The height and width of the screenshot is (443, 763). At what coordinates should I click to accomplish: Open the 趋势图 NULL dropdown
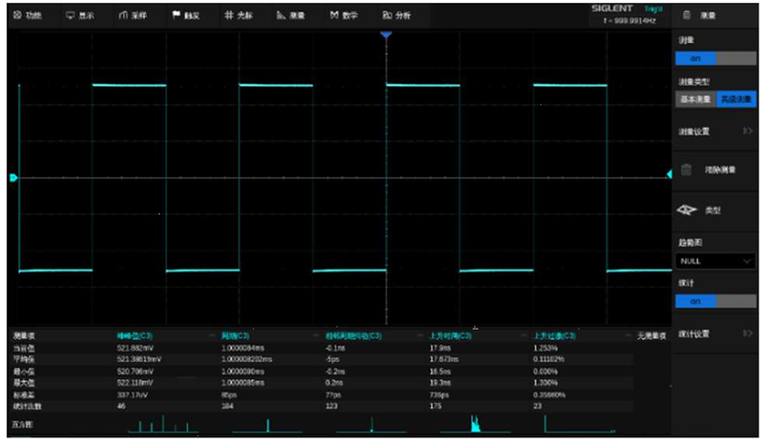pyautogui.click(x=715, y=261)
